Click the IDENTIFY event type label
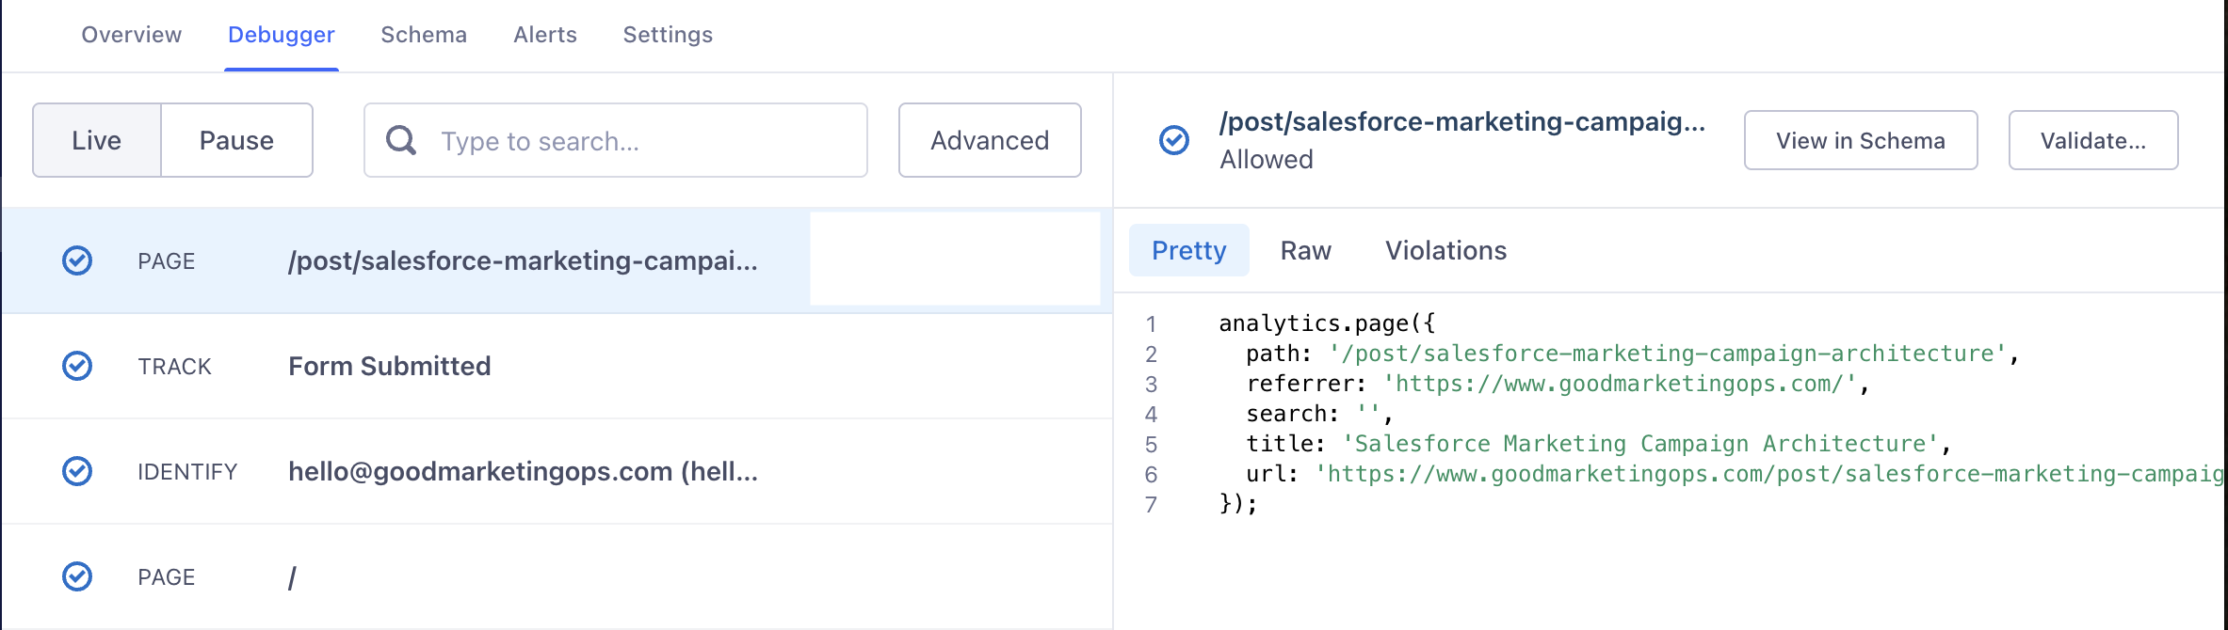 tap(187, 472)
